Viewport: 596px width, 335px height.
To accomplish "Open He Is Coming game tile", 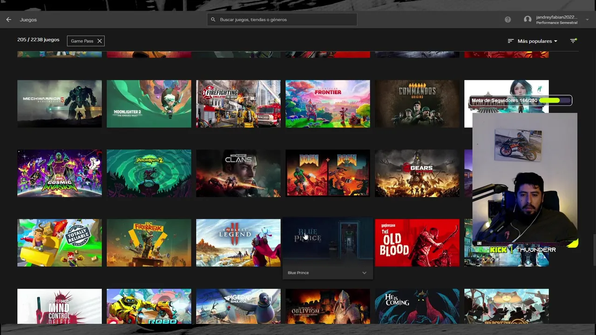I will point(417,306).
